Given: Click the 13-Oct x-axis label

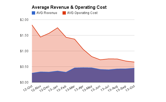Looking at the screenshot, I should tap(130, 88).
